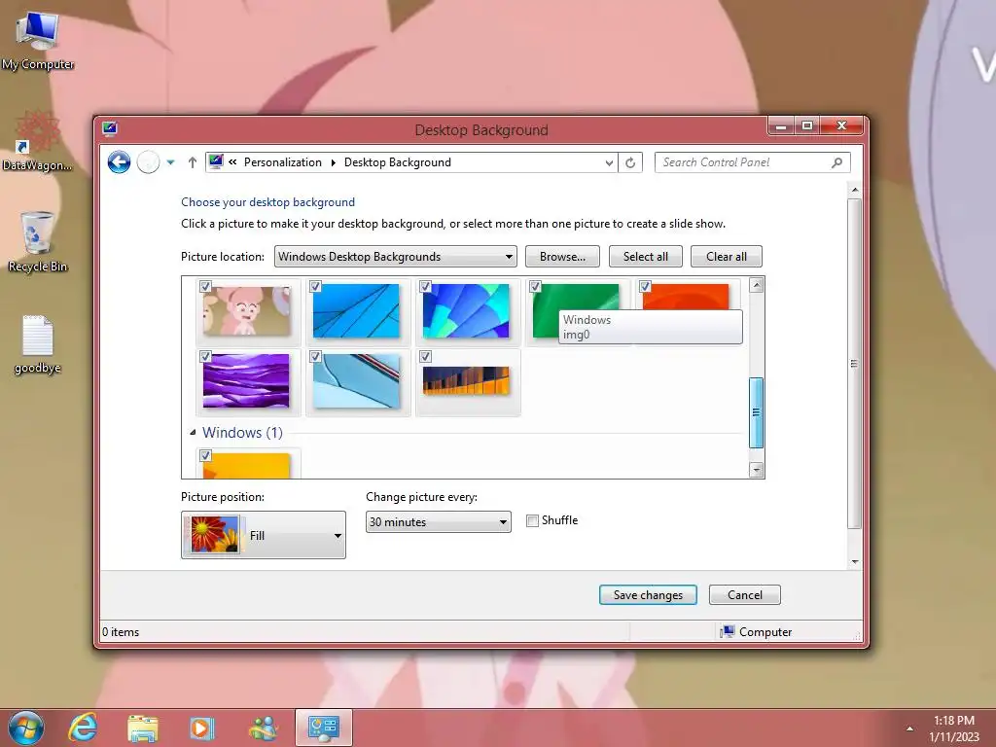Uncheck the purple waves wallpaper checkbox
This screenshot has width=996, height=747.
click(x=205, y=356)
